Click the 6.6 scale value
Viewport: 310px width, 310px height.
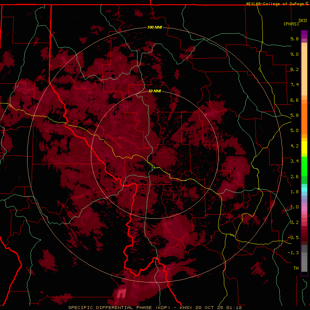(x=294, y=100)
